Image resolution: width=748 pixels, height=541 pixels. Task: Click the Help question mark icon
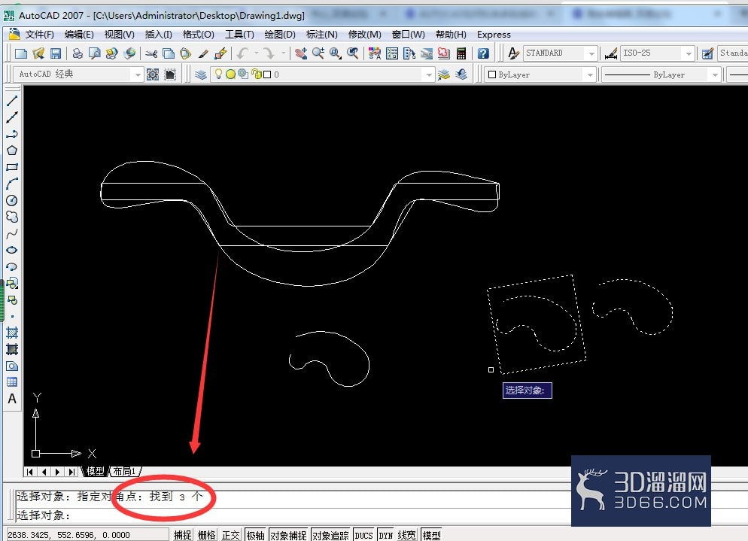[483, 53]
